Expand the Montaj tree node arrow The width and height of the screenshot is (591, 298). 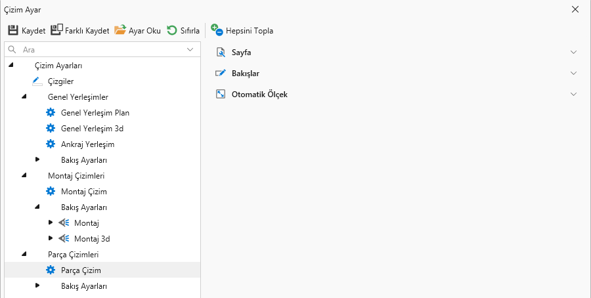pyautogui.click(x=51, y=223)
